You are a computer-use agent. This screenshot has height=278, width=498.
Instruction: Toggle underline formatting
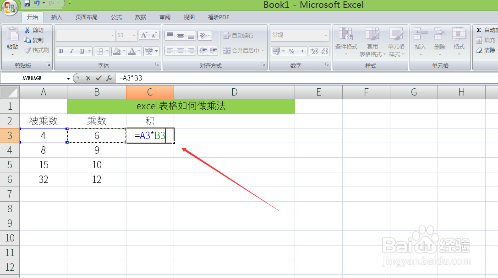click(82, 51)
